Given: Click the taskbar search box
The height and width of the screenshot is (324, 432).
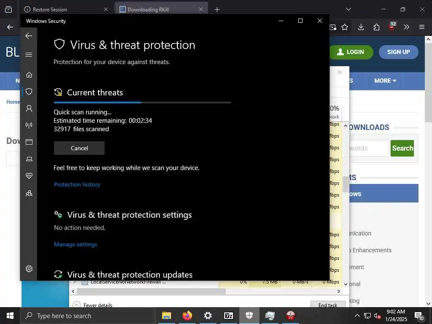Looking at the screenshot, I should pos(88,316).
